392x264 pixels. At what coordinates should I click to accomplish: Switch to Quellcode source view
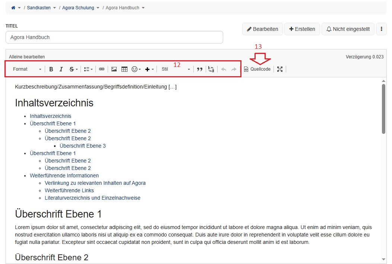click(257, 69)
